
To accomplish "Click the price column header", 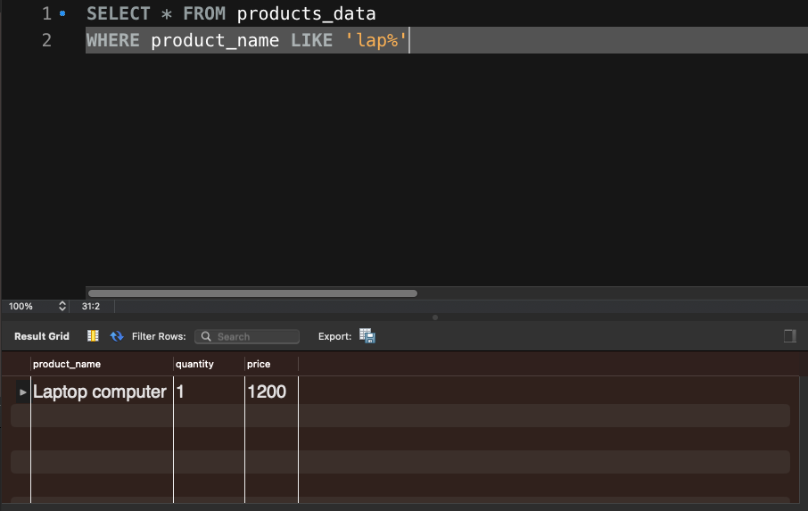I will (x=259, y=364).
